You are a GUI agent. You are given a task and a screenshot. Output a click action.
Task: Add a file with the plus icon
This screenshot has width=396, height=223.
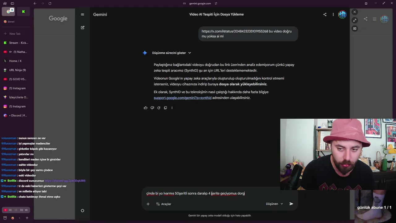coord(148,204)
